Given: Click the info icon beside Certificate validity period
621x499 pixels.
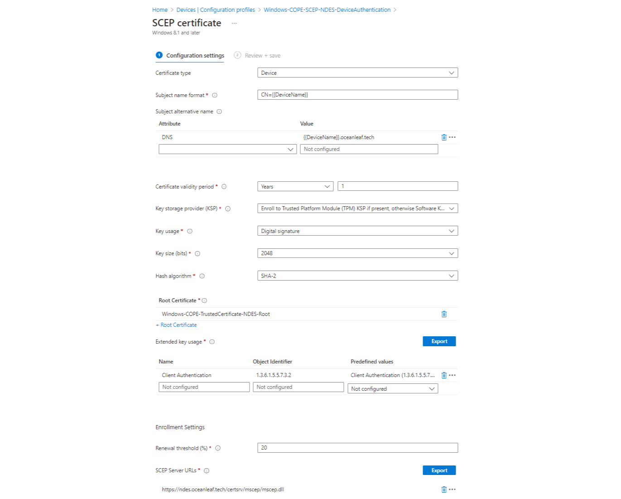Looking at the screenshot, I should 224,186.
